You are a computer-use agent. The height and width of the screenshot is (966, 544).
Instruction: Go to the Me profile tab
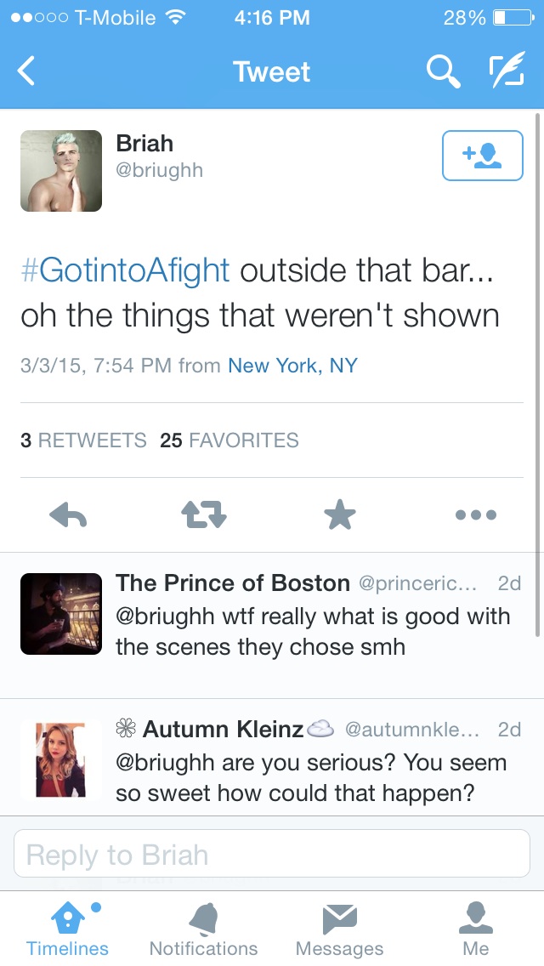pyautogui.click(x=476, y=929)
